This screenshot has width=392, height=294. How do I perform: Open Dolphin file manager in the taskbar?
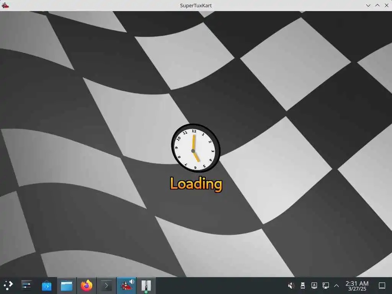click(x=67, y=286)
